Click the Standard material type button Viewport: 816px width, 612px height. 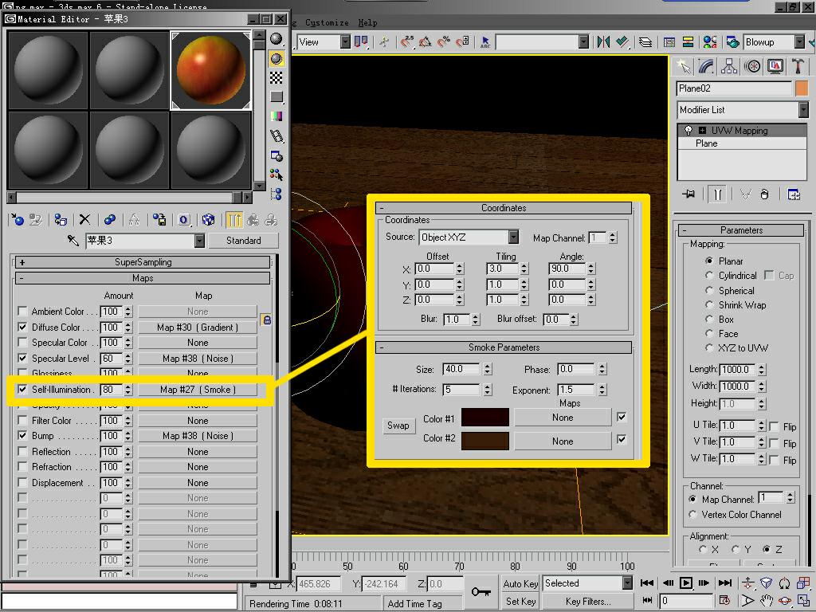[x=244, y=241]
